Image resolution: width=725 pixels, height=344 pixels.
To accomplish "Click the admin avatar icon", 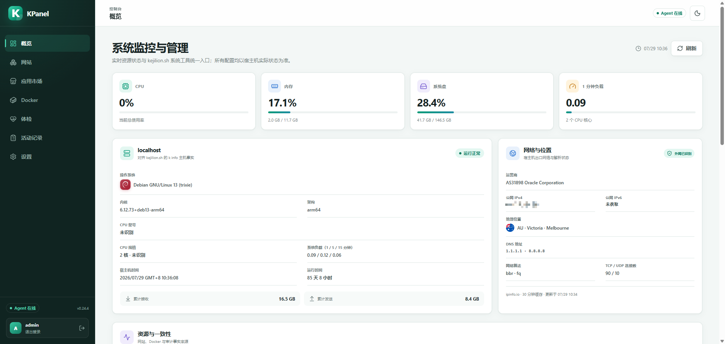I will [15, 328].
